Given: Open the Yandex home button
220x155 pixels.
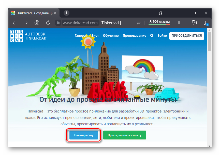Looking at the screenshot, I should click(x=37, y=23).
